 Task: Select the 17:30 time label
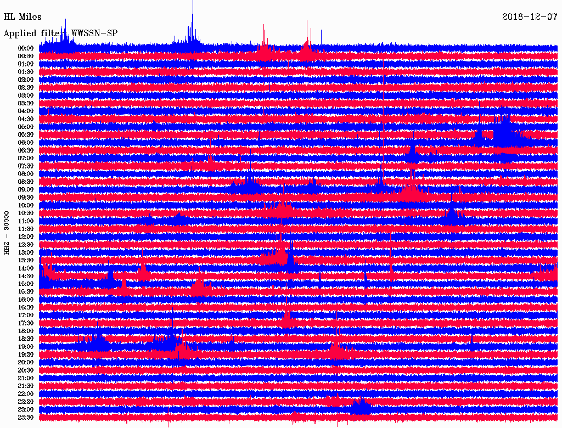coord(26,323)
